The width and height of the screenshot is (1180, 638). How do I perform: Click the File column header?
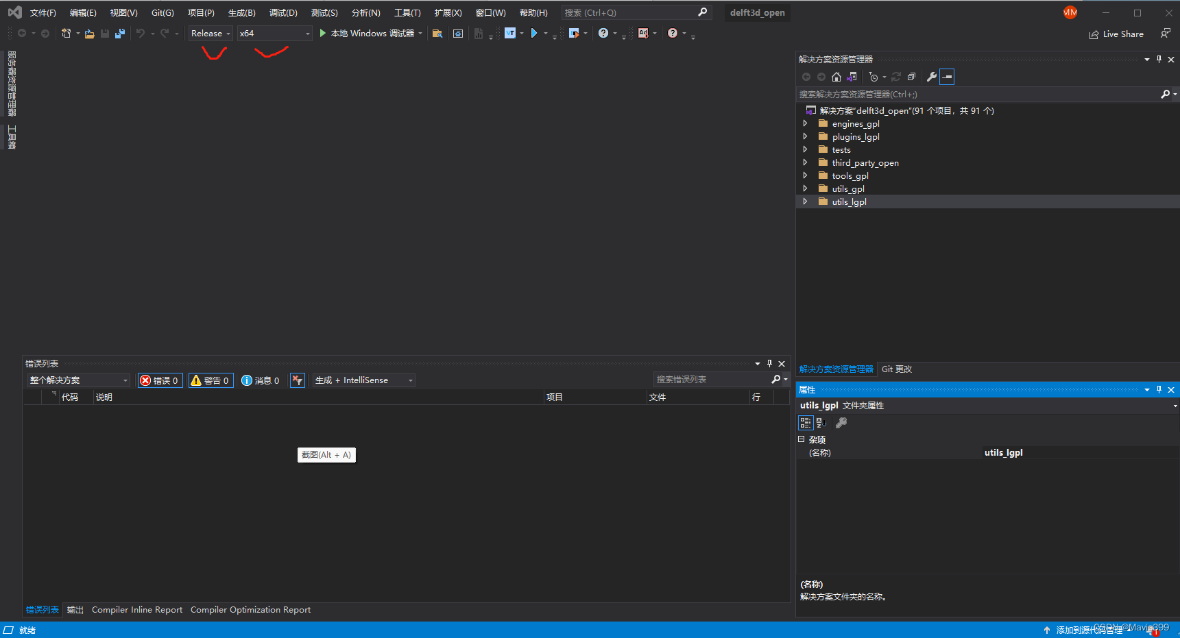[698, 397]
